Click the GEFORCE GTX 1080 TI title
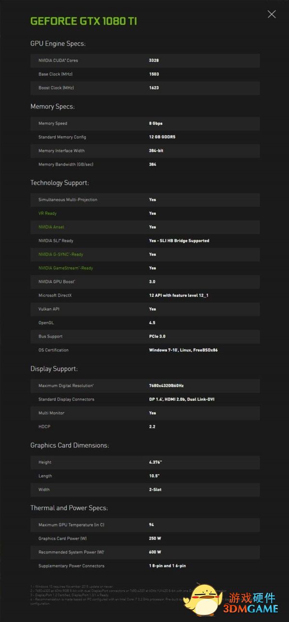Viewport: 289px width, 622px height. [84, 21]
